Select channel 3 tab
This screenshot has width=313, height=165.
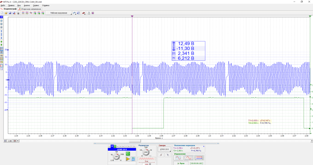tap(115, 146)
